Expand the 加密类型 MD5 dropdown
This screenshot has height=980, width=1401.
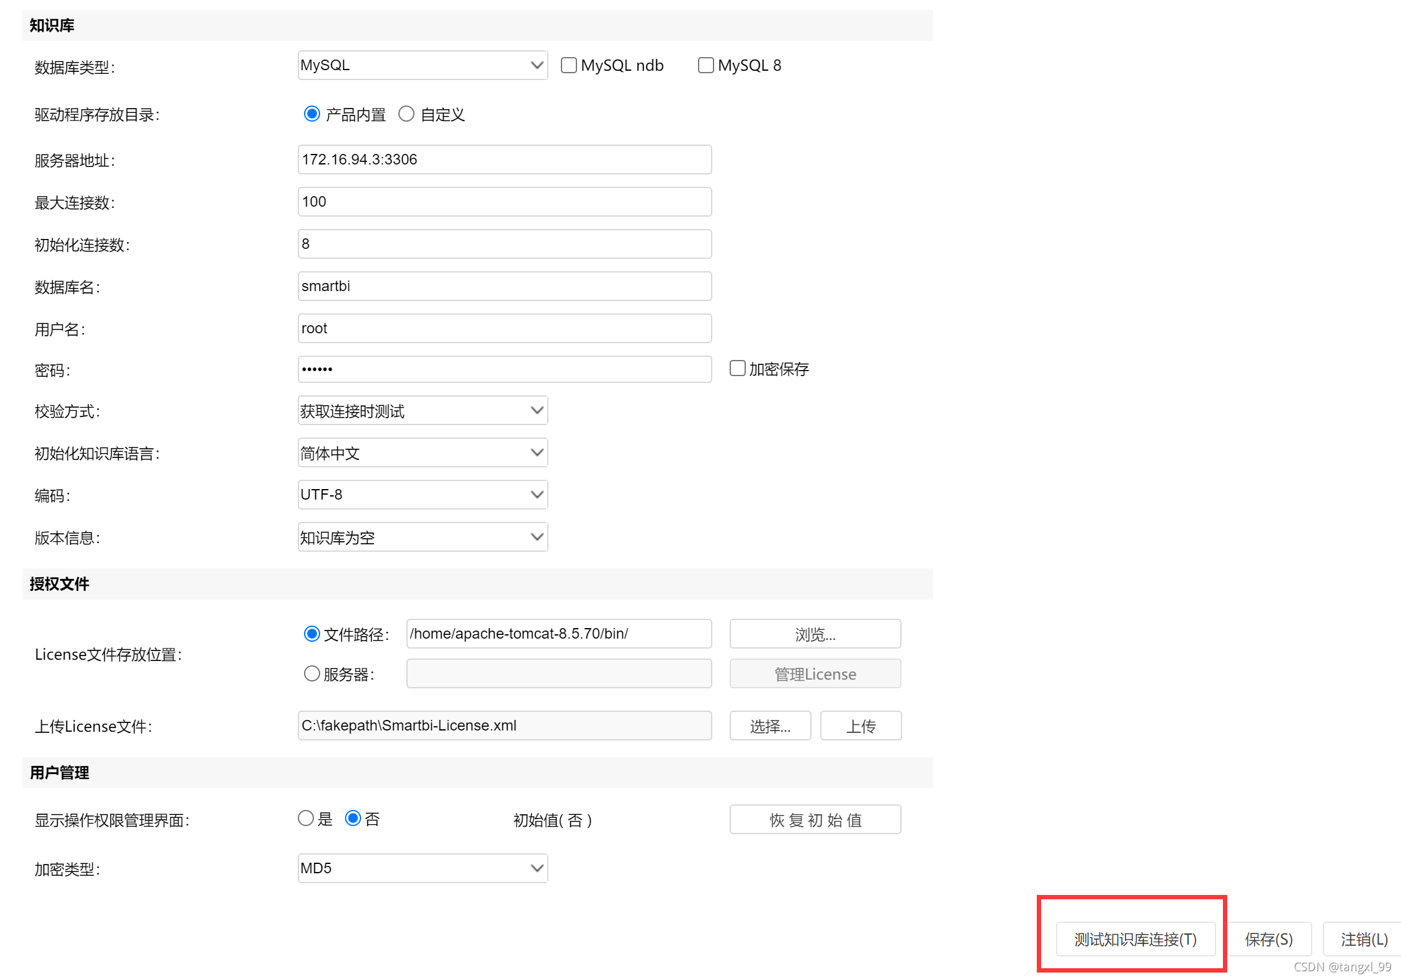tap(422, 868)
